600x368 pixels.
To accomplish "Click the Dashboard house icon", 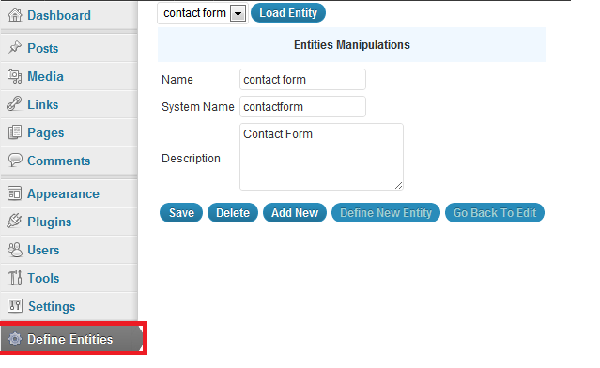I will [15, 15].
